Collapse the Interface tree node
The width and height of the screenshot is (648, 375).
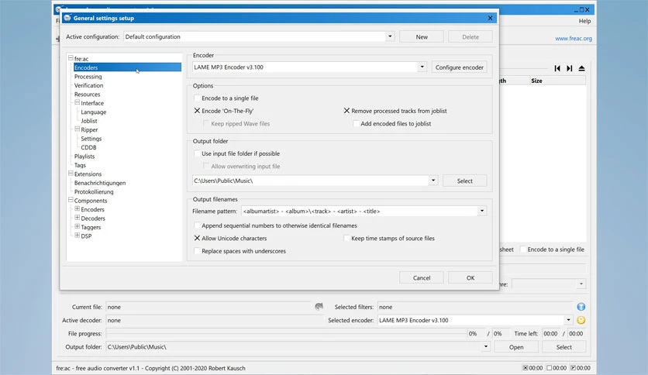[x=78, y=102]
